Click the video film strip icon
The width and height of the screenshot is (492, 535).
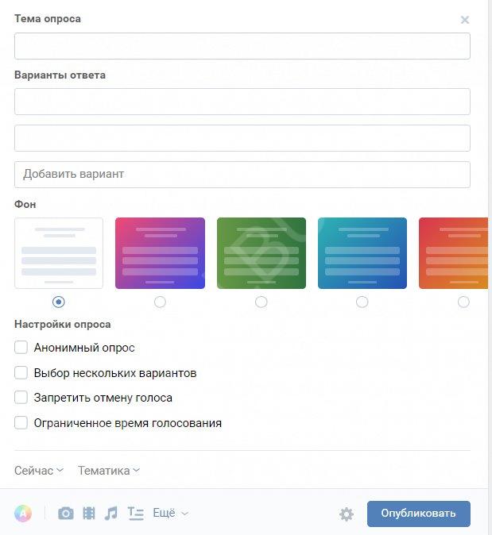(89, 513)
